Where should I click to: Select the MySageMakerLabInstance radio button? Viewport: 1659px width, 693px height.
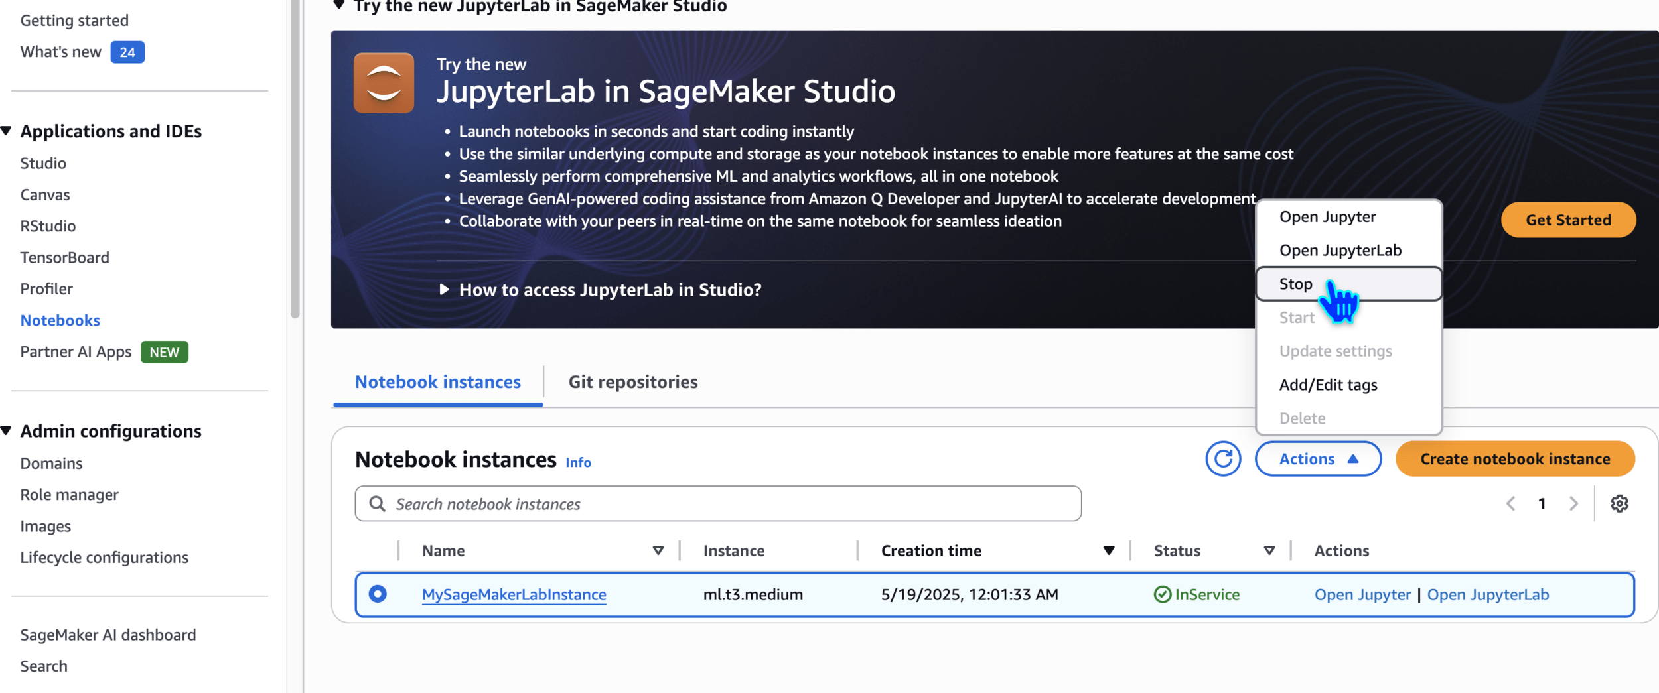[378, 594]
